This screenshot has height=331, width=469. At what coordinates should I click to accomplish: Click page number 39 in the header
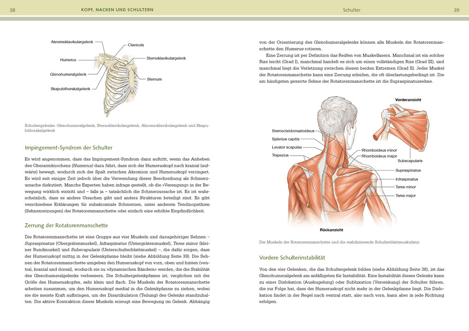pos(457,10)
